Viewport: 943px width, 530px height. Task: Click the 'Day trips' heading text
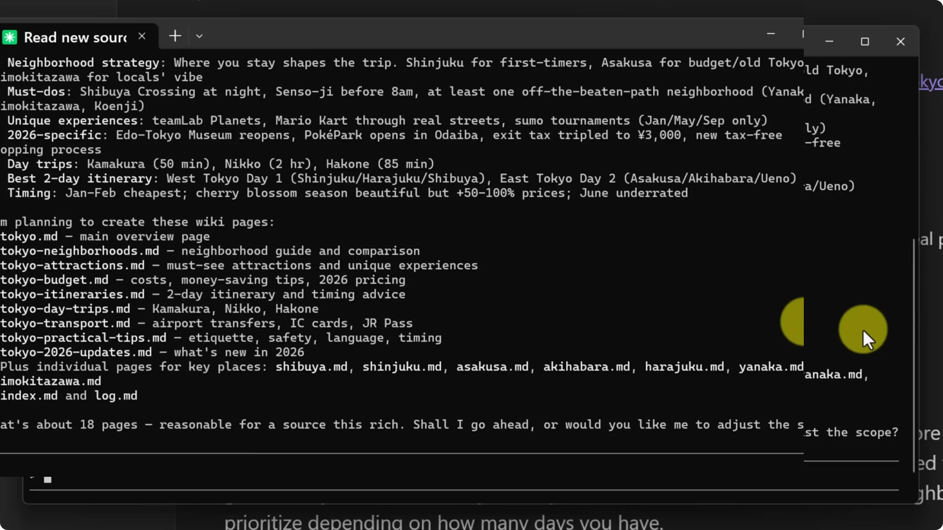[39, 164]
